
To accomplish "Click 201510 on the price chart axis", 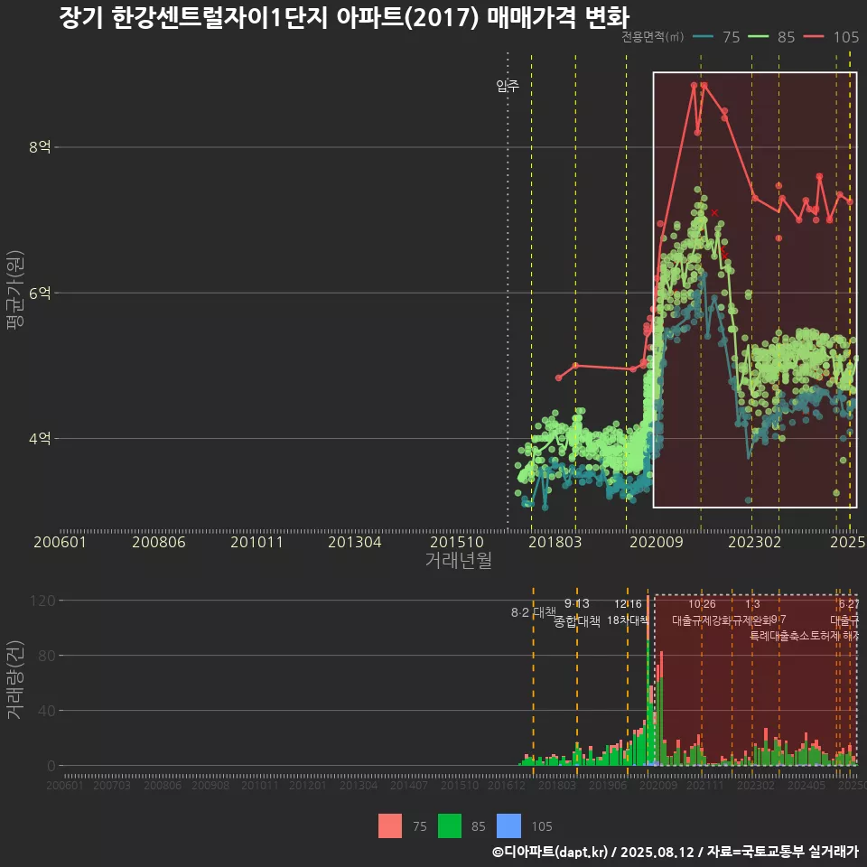I will coord(457,542).
